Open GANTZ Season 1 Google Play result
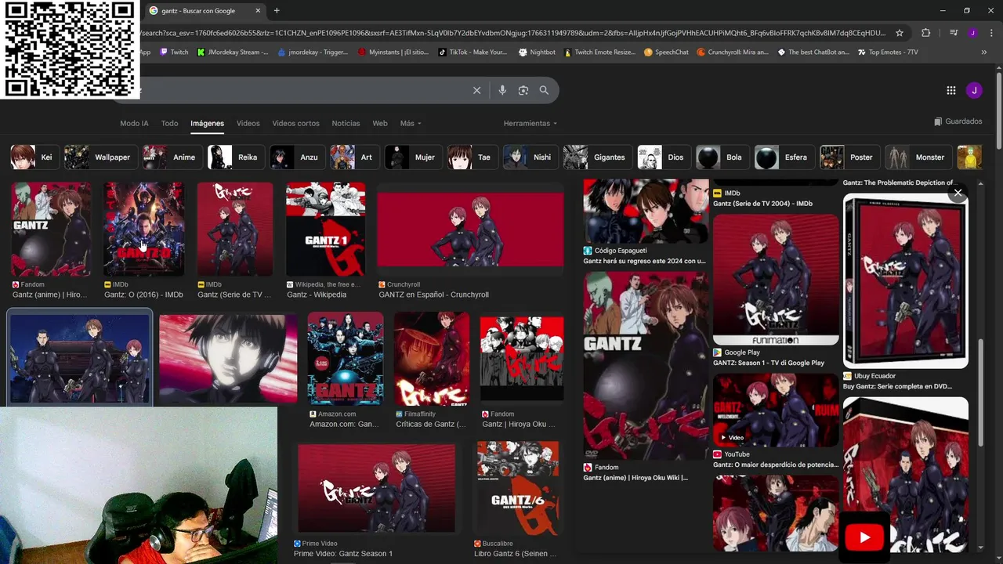Image resolution: width=1003 pixels, height=564 pixels. pyautogui.click(x=776, y=280)
